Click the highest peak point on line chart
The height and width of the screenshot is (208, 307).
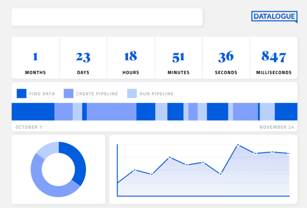238,145
